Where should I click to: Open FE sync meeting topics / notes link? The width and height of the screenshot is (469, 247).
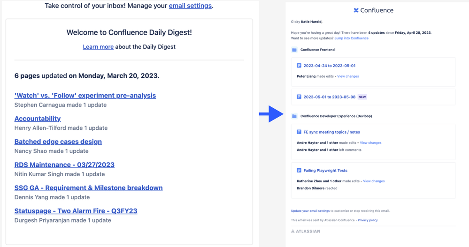(332, 132)
